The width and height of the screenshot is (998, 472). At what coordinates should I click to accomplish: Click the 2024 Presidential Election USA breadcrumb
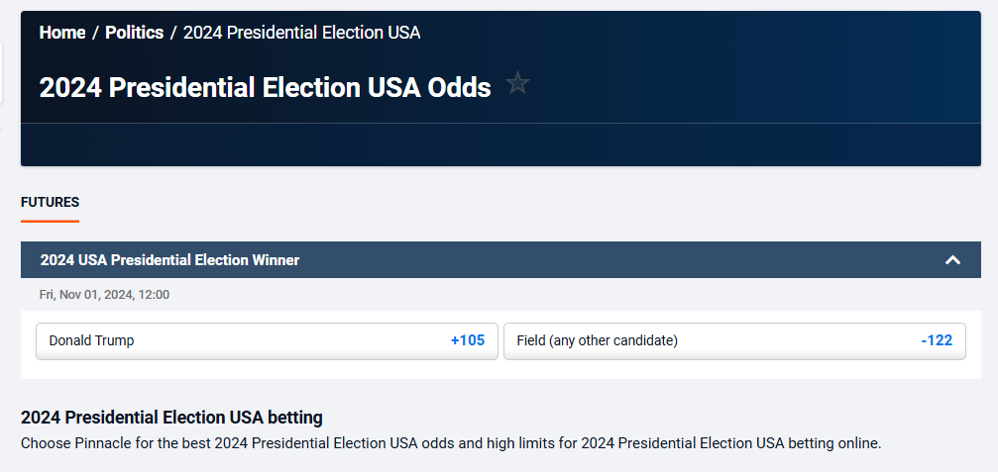(x=301, y=33)
